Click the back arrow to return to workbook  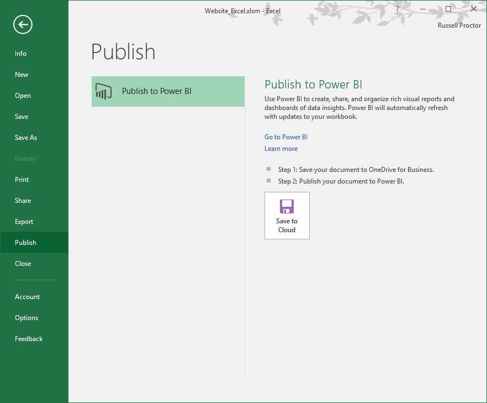pyautogui.click(x=23, y=24)
